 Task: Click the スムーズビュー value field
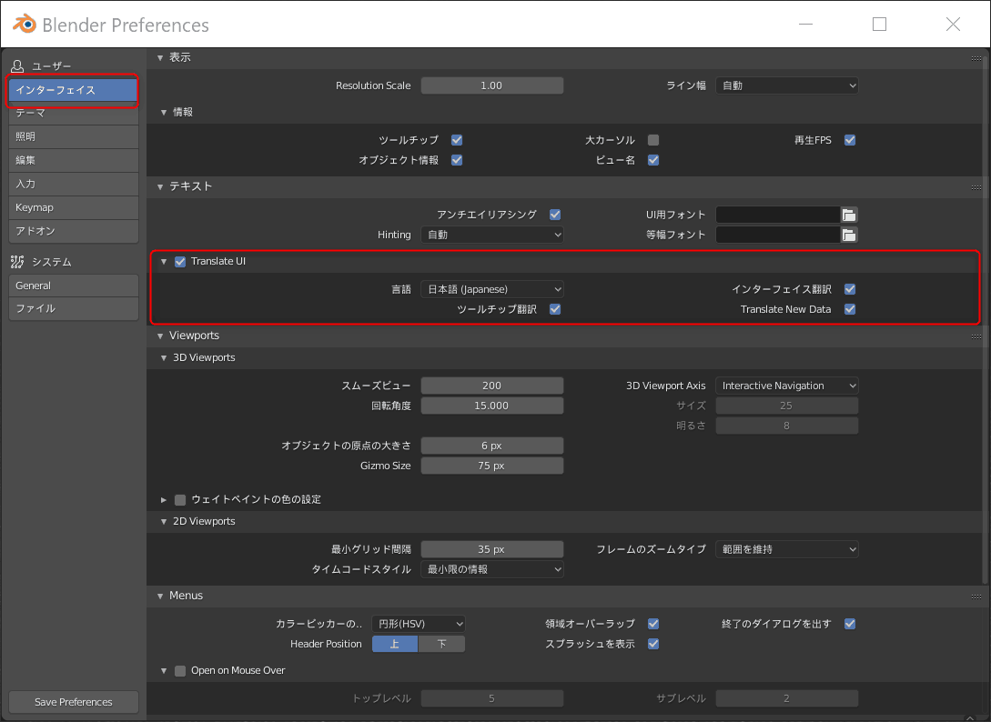491,386
